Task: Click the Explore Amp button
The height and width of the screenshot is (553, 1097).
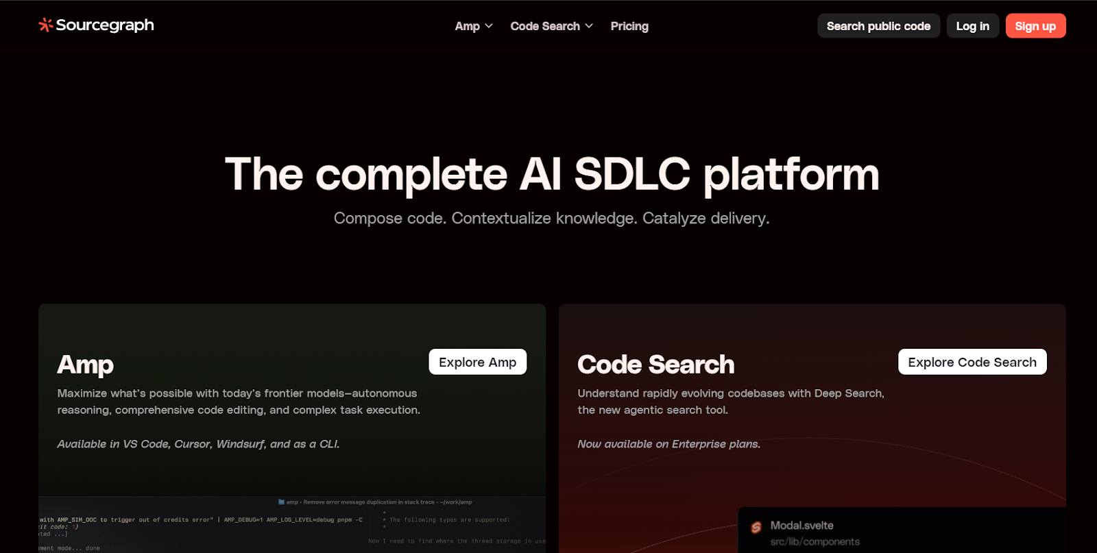Action: tap(477, 362)
